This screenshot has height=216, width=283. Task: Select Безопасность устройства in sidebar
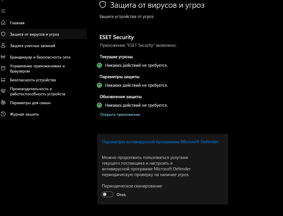(33, 80)
